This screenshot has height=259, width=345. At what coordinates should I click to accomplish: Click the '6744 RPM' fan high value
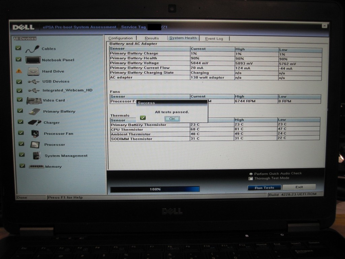click(x=245, y=101)
